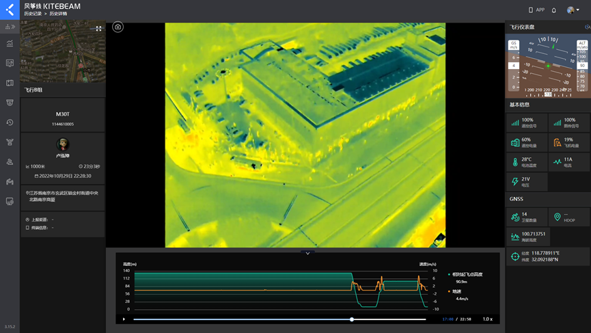
Task: Open the notification bell
Action: [554, 10]
